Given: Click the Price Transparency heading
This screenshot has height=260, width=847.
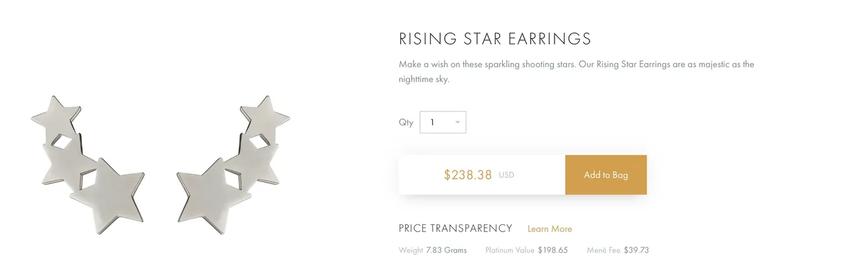Looking at the screenshot, I should pyautogui.click(x=455, y=228).
